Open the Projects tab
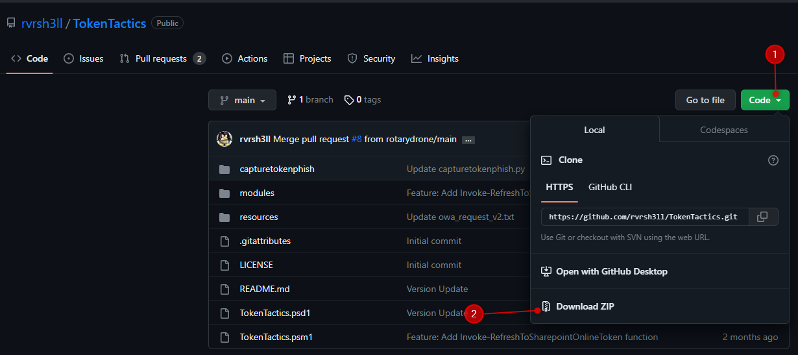Viewport: 798px width, 355px height. (x=308, y=58)
